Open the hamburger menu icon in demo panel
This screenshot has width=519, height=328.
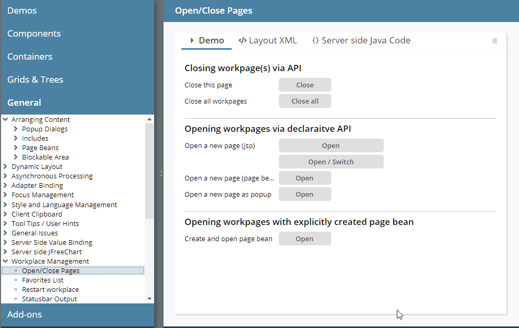[494, 41]
